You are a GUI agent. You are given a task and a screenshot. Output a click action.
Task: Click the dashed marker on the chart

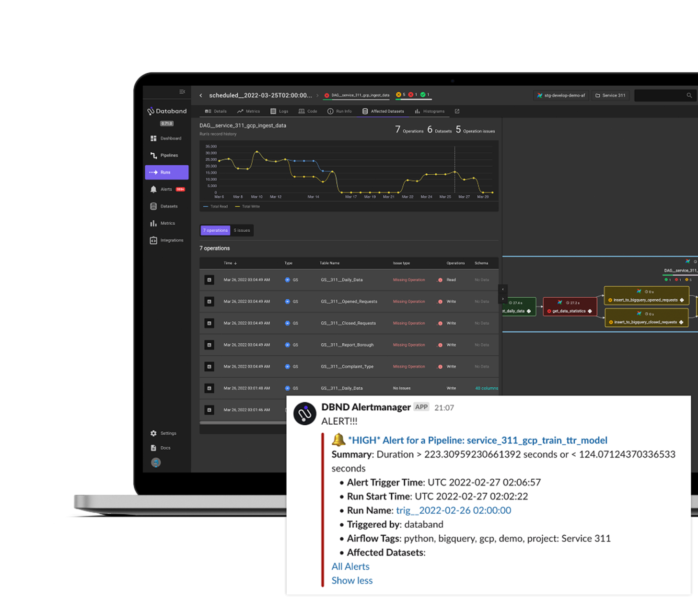455,169
